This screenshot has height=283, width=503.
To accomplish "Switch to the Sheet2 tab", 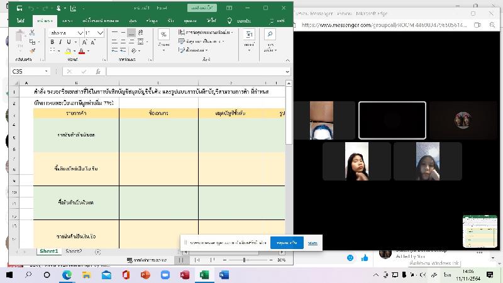I will point(74,252).
